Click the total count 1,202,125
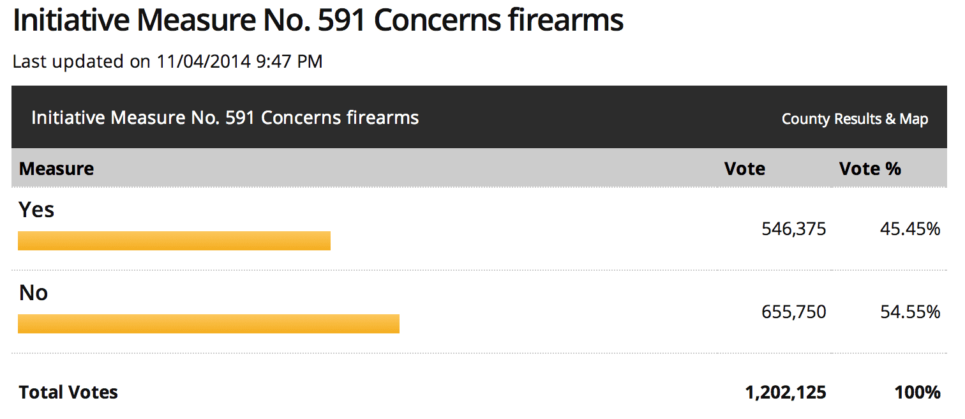This screenshot has width=965, height=419. (x=786, y=392)
